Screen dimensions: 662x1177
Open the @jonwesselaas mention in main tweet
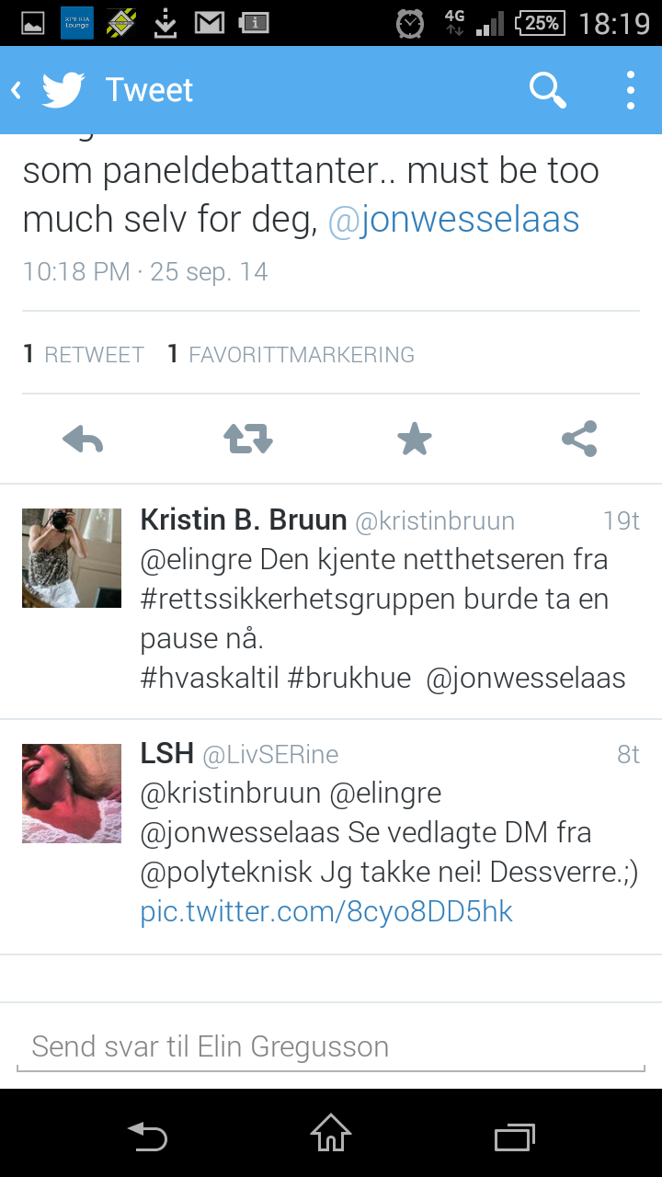click(x=454, y=220)
